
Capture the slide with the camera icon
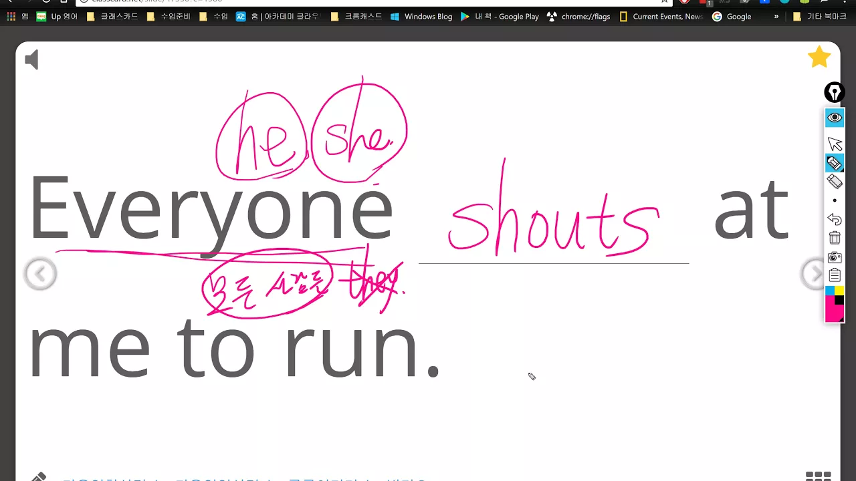coord(835,257)
